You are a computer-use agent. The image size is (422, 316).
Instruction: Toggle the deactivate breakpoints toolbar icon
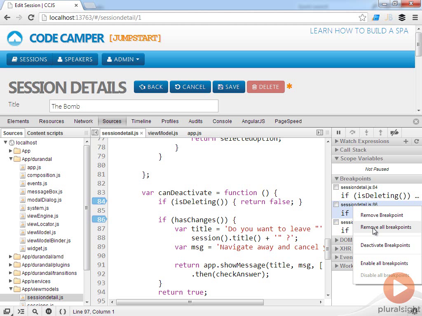[394, 132]
